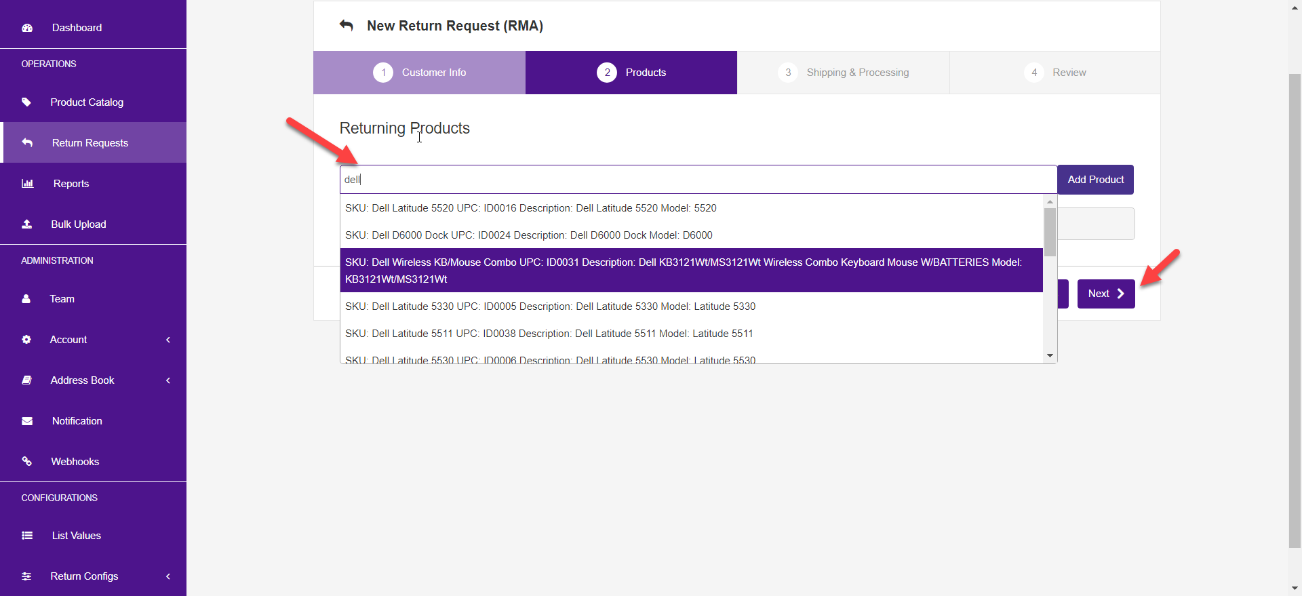Jump to the Review step
The width and height of the screenshot is (1302, 596).
pyautogui.click(x=1055, y=73)
